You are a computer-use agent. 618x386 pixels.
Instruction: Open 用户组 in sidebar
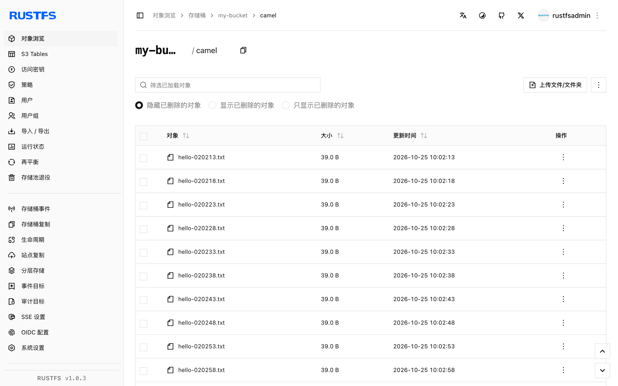point(61,116)
